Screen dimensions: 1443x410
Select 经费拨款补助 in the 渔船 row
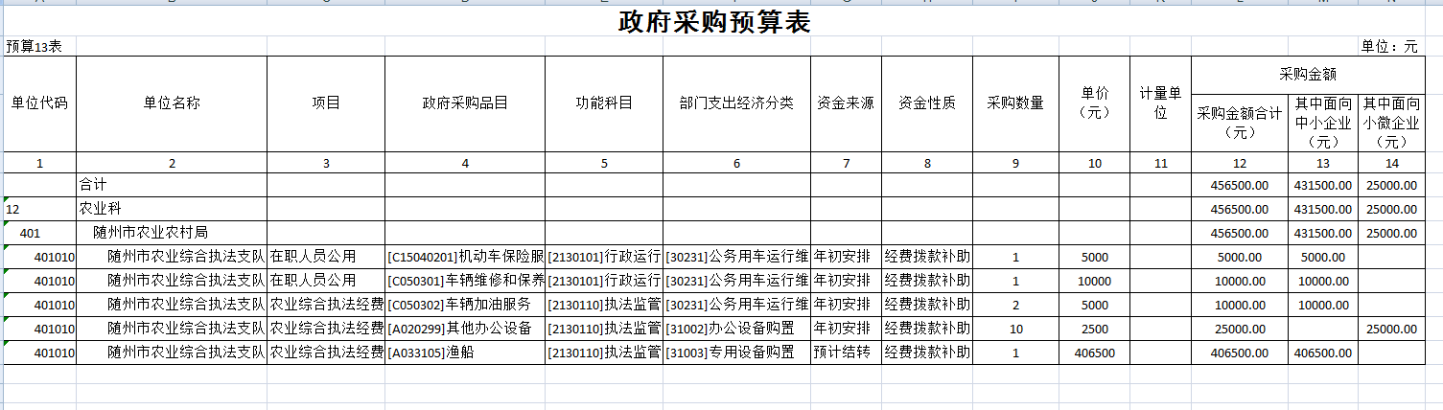927,353
